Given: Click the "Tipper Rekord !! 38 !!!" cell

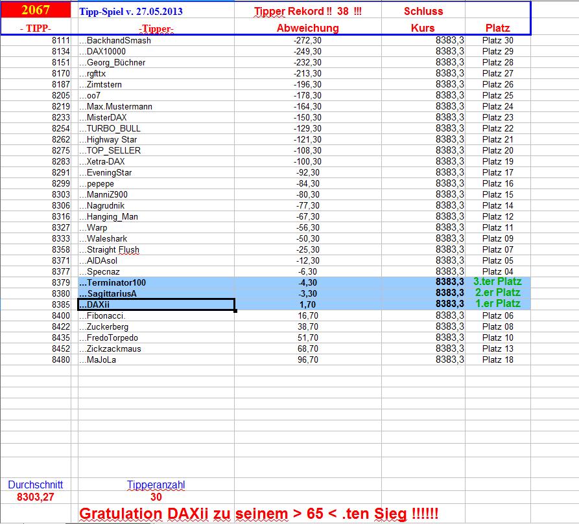Looking at the screenshot, I should 308,11.
